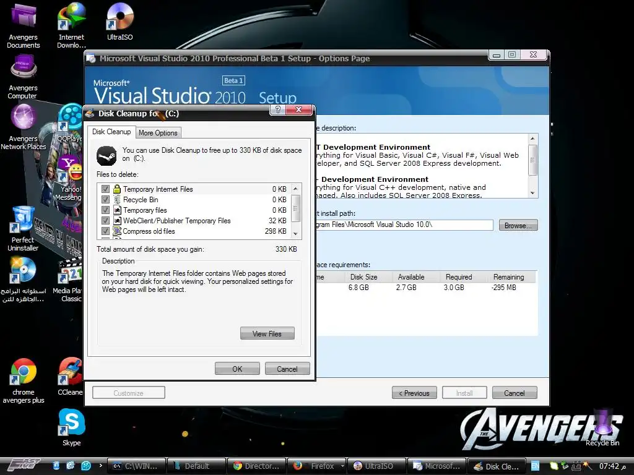Toggle WebClient/Publisher Temporary Files checkbox
Image resolution: width=634 pixels, height=475 pixels.
[x=105, y=221]
